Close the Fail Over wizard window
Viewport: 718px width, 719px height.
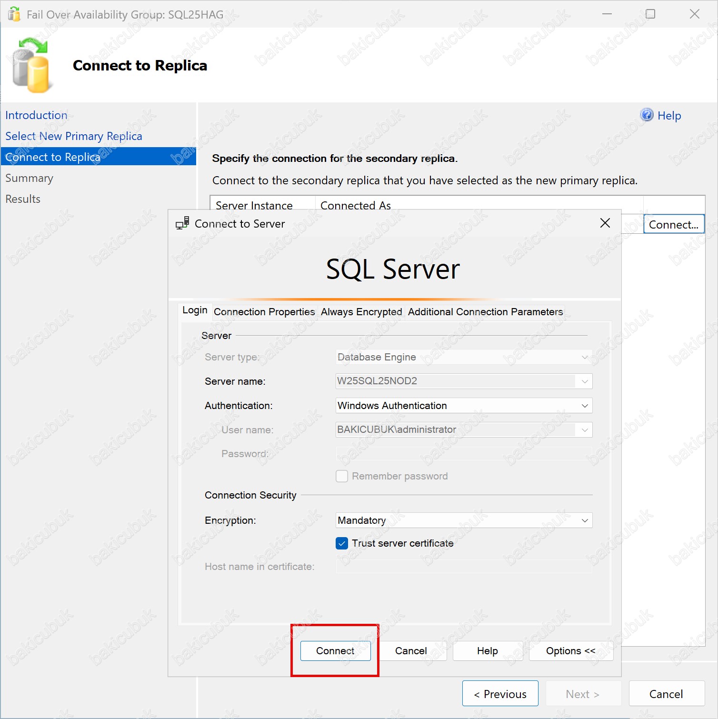695,14
